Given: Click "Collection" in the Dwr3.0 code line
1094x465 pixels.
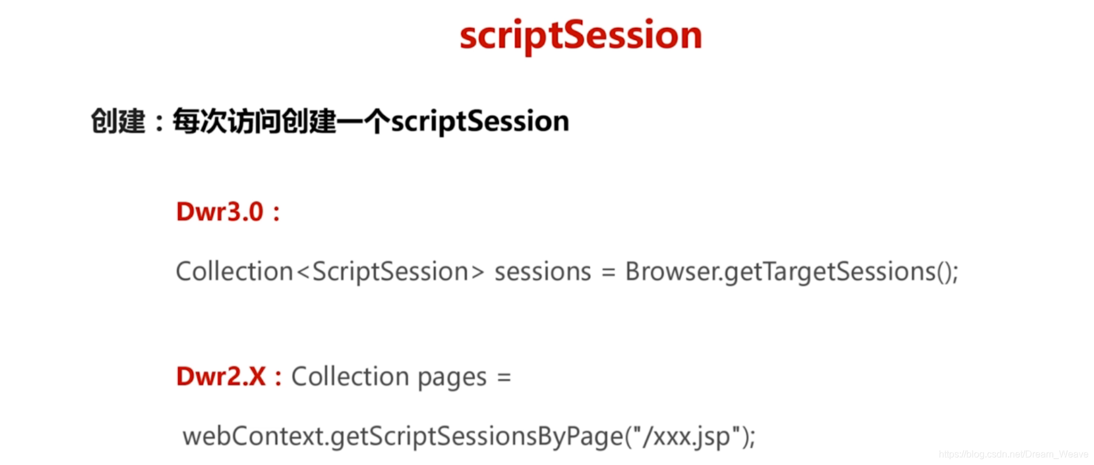Looking at the screenshot, I should 234,272.
